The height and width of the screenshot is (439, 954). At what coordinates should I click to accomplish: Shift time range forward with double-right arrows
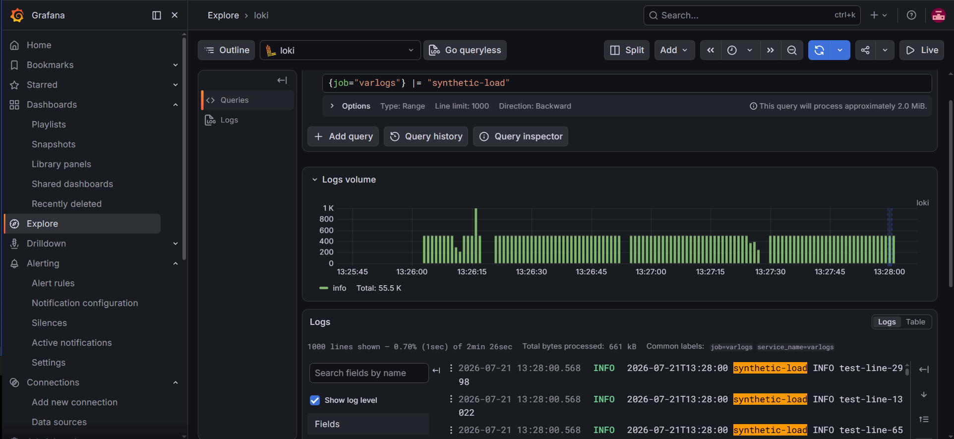click(770, 50)
